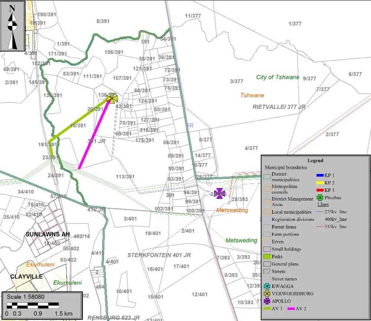This screenshot has width=371, height=321.
Task: Click the hatched Streets symbol in legend
Action: (x=267, y=272)
